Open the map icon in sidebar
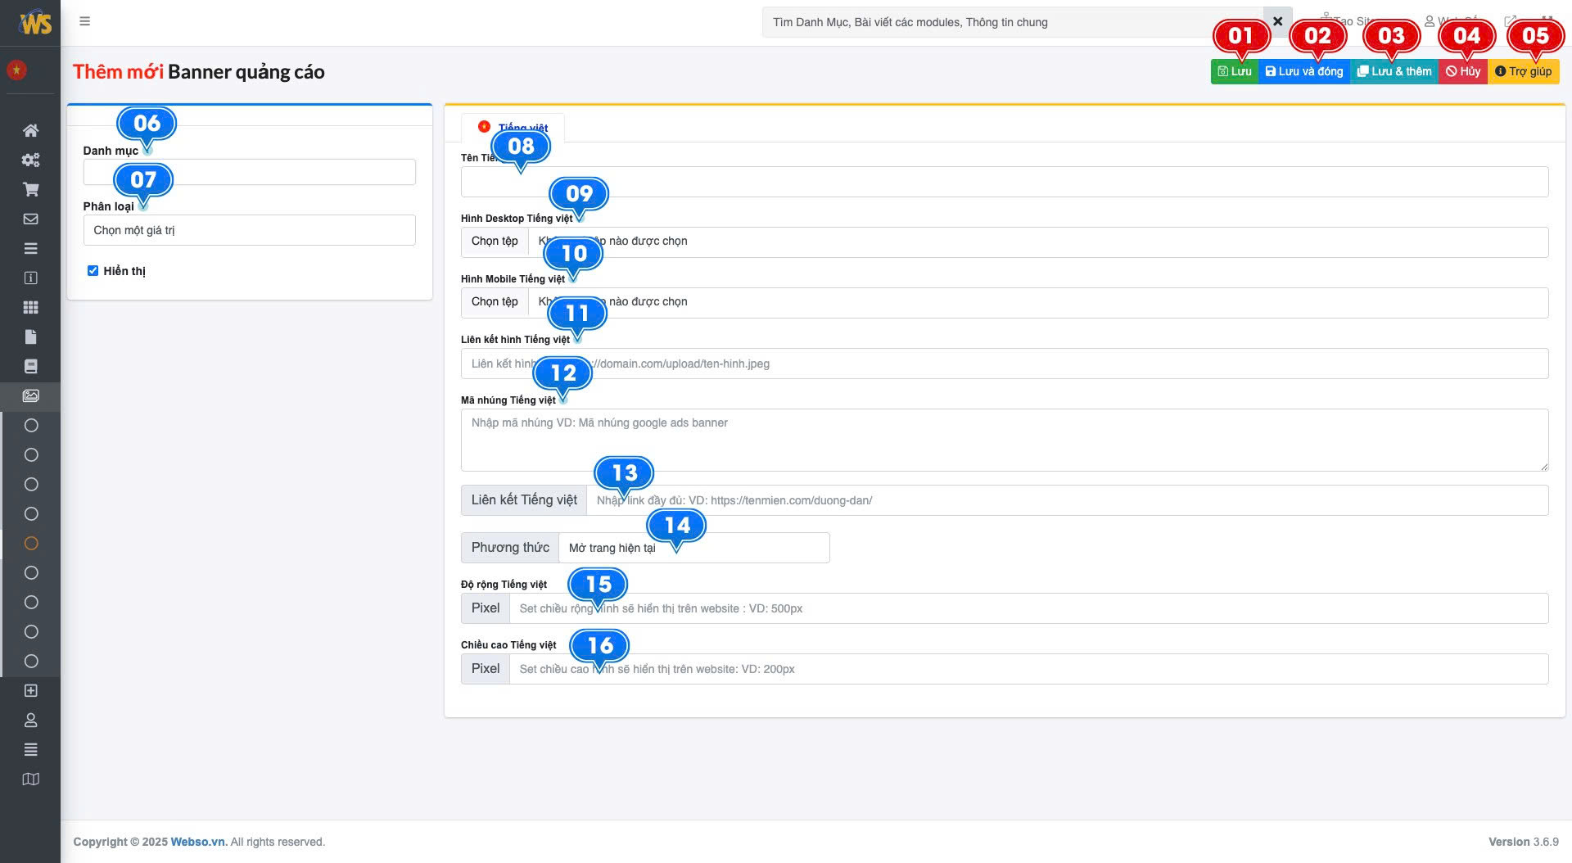 30,779
